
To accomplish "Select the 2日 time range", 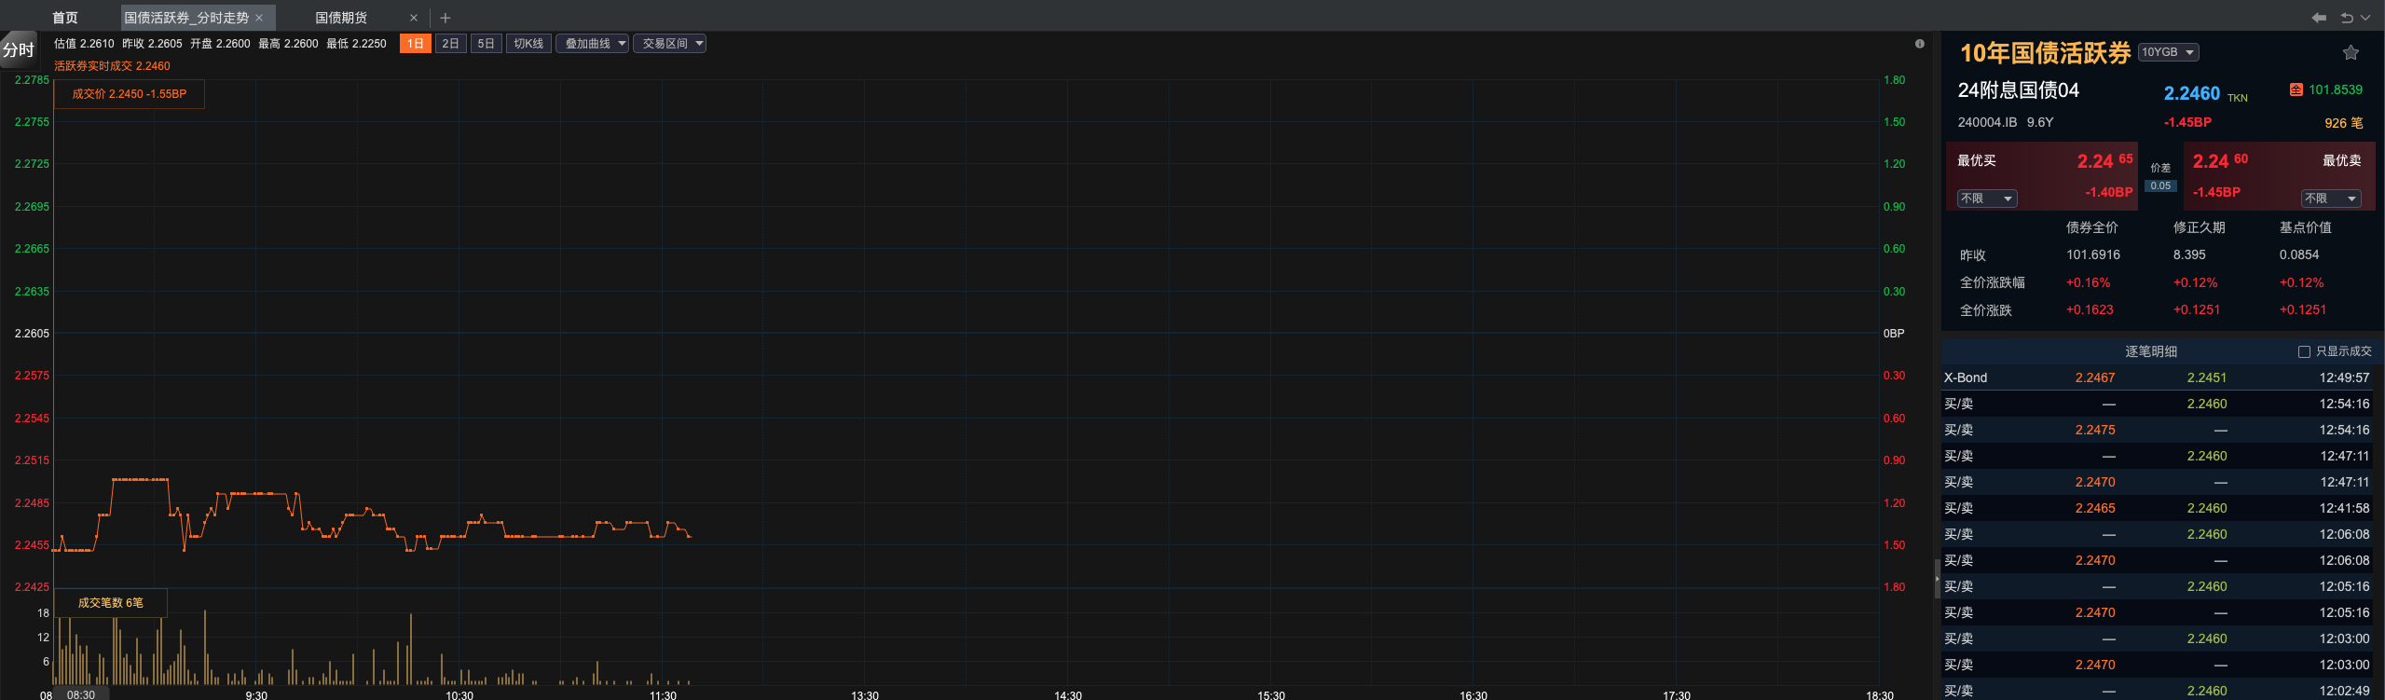I will click(x=451, y=44).
